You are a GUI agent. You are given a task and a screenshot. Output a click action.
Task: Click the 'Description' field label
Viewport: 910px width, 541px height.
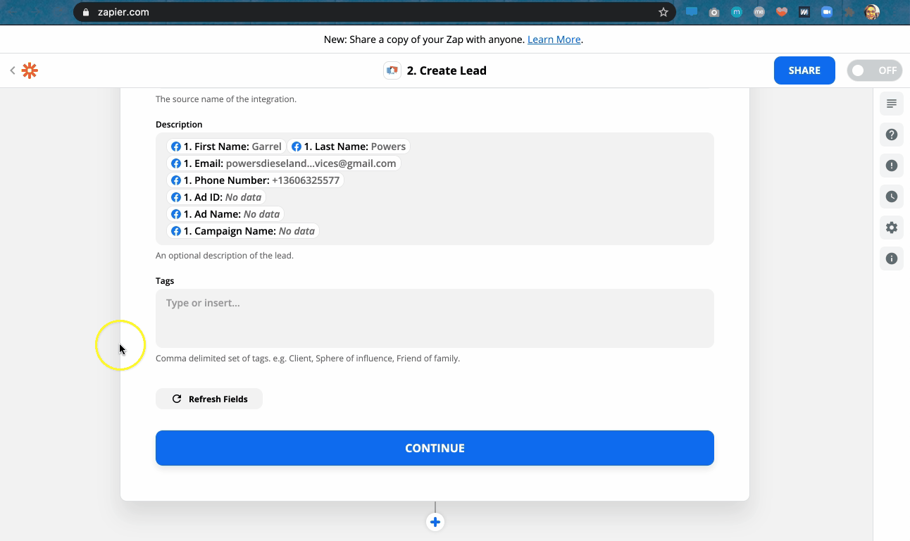pyautogui.click(x=179, y=124)
